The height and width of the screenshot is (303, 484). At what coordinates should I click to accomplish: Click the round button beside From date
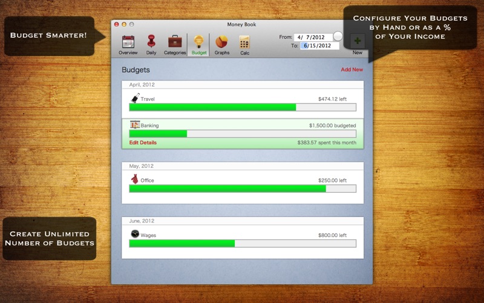[x=338, y=36]
